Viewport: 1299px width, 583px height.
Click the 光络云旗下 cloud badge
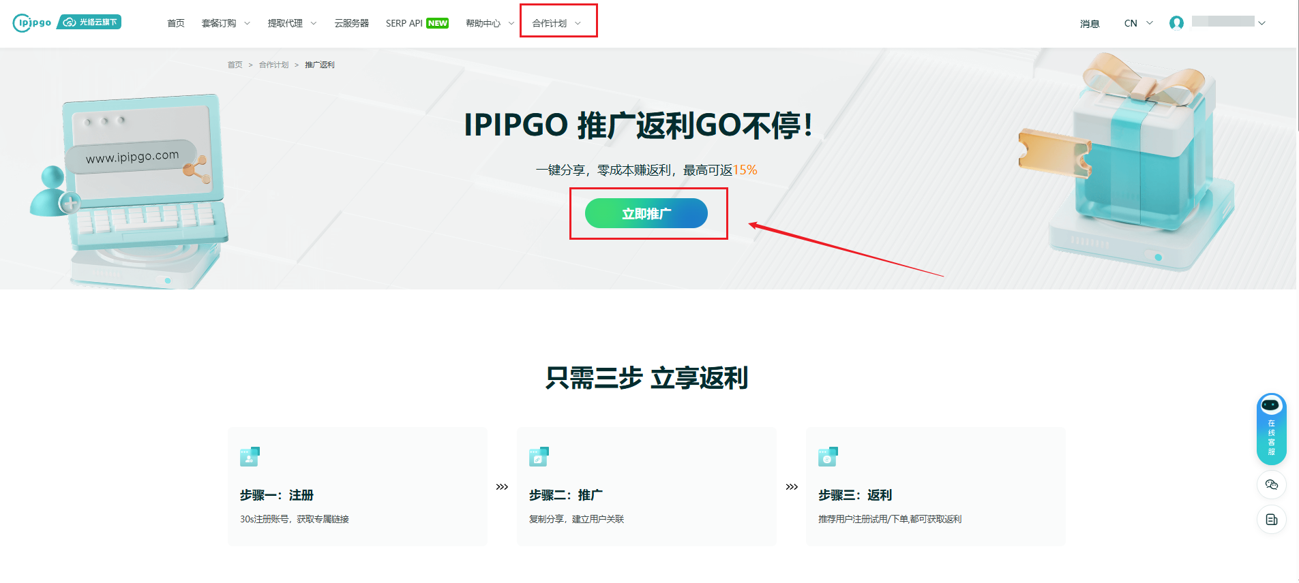point(89,22)
